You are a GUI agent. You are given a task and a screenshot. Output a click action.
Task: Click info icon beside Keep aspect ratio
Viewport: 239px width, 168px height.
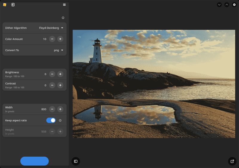point(60,120)
